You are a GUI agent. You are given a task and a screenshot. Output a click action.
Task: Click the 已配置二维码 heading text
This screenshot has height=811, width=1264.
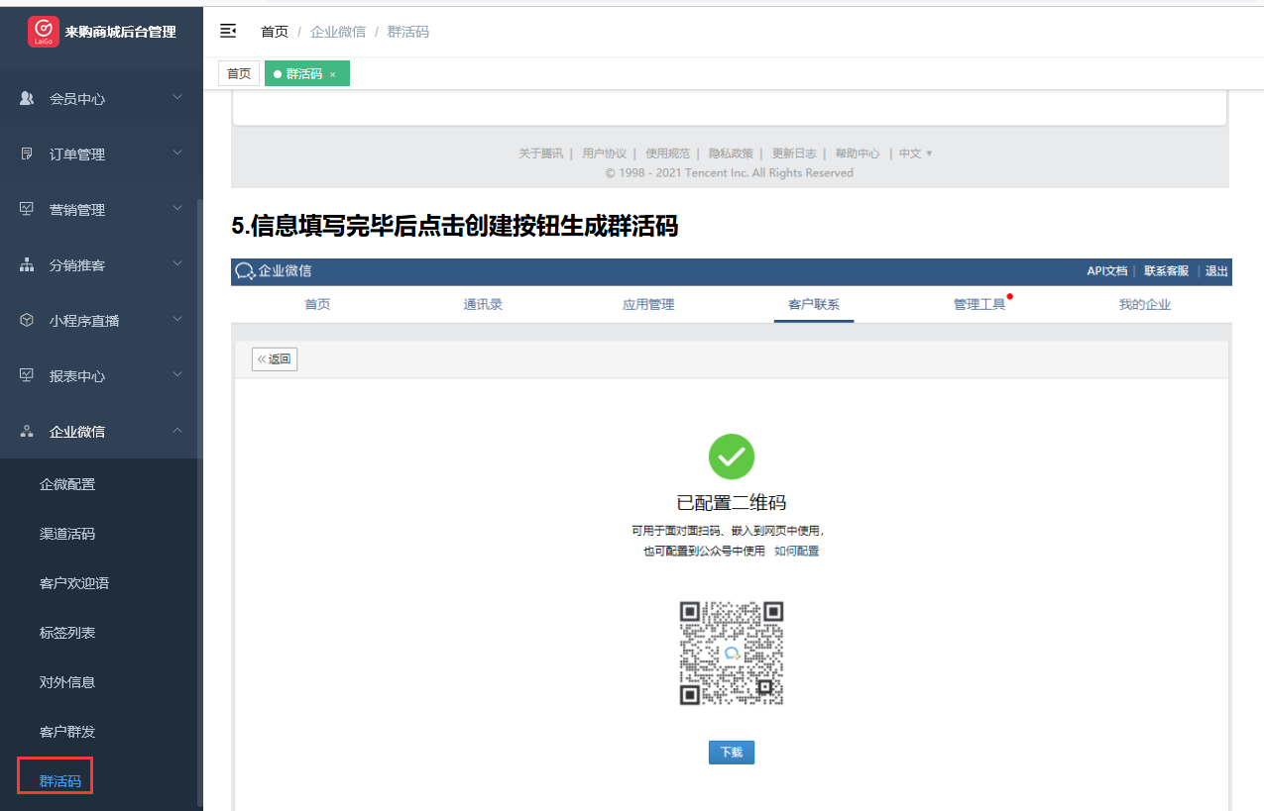tap(732, 502)
